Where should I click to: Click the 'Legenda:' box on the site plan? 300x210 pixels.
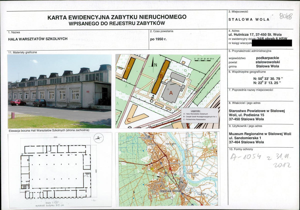[200, 115]
